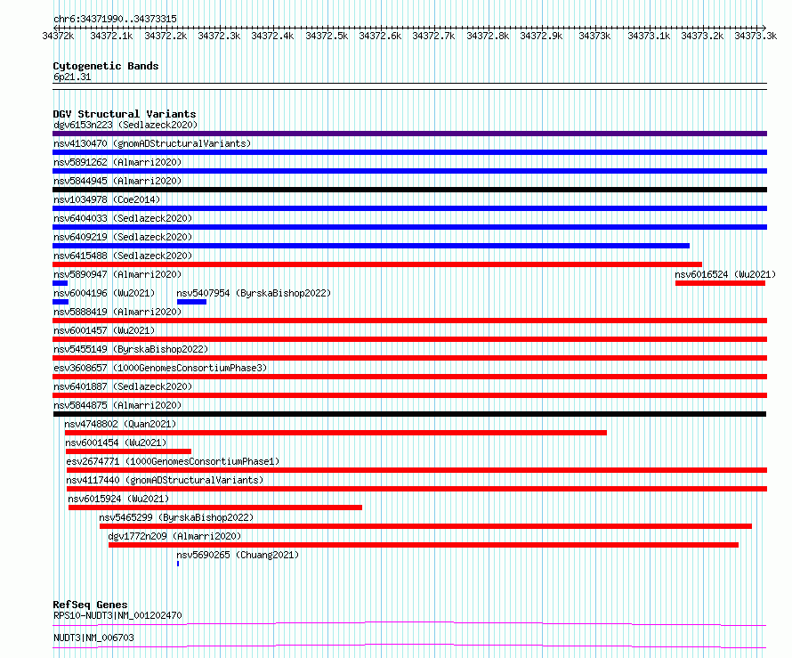This screenshot has height=658, width=792.
Task: Click the nsv6401887 (Sedlazeck2020) red bar
Action: 409,395
